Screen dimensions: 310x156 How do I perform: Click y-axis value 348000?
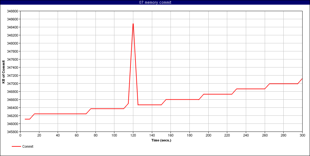pyautogui.click(x=12, y=43)
